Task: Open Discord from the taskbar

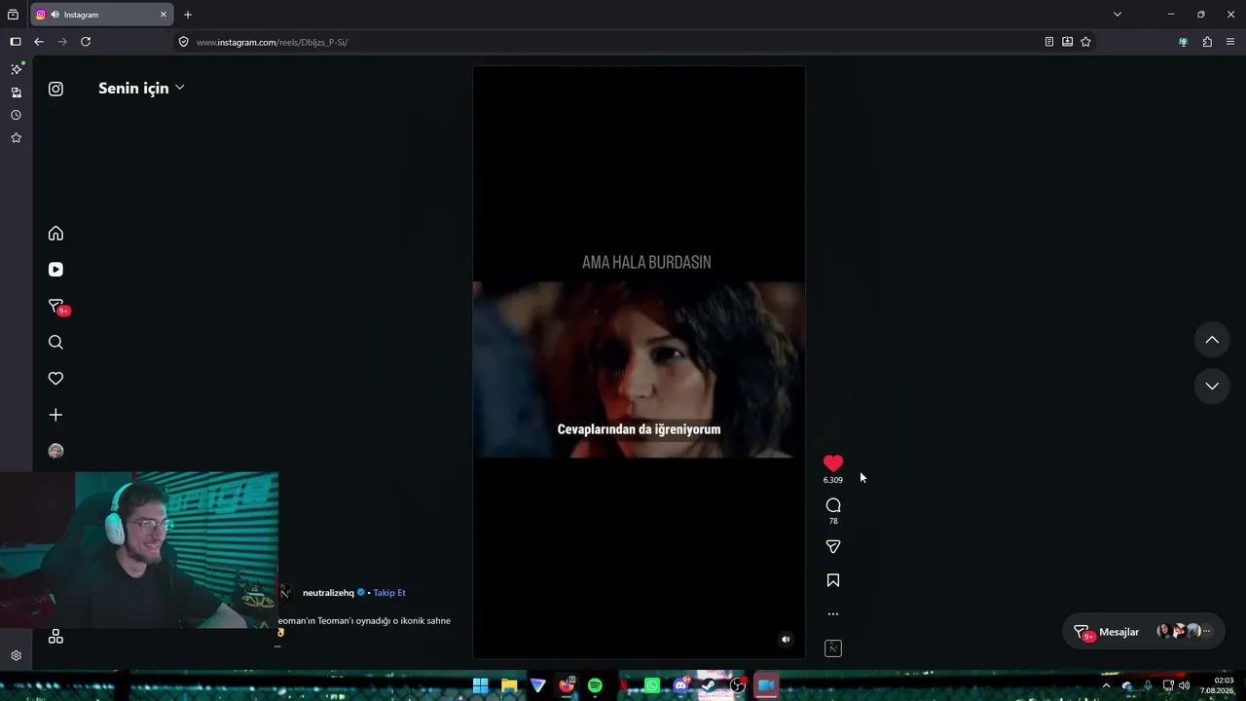Action: point(681,686)
